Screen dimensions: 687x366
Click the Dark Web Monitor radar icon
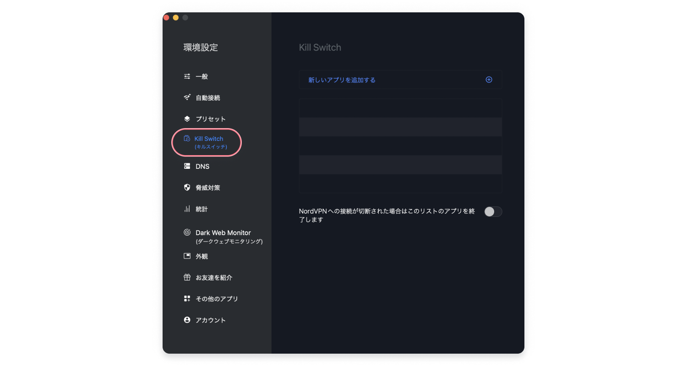[x=187, y=232]
